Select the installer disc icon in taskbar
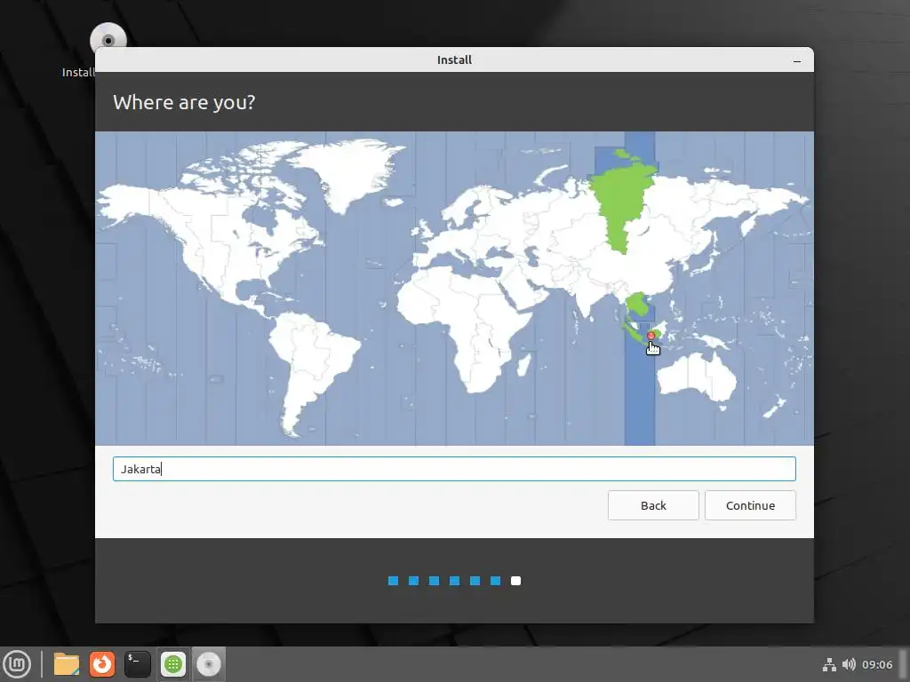 tap(208, 664)
